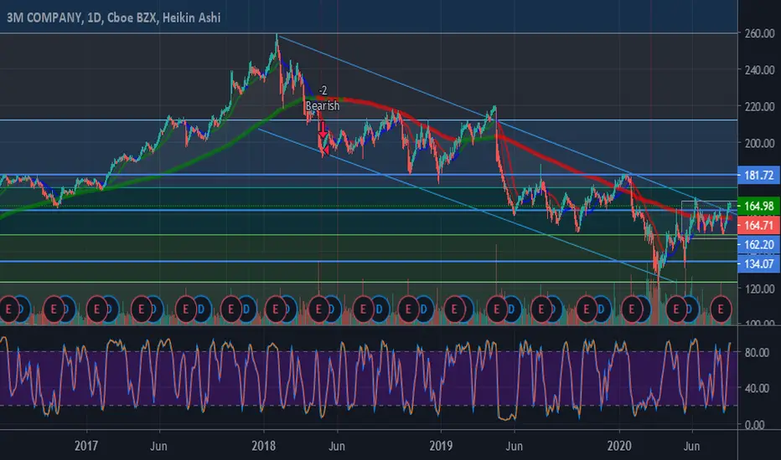781x460 pixels.
Task: Select the April 2020 earnings E marker
Action: tap(676, 309)
